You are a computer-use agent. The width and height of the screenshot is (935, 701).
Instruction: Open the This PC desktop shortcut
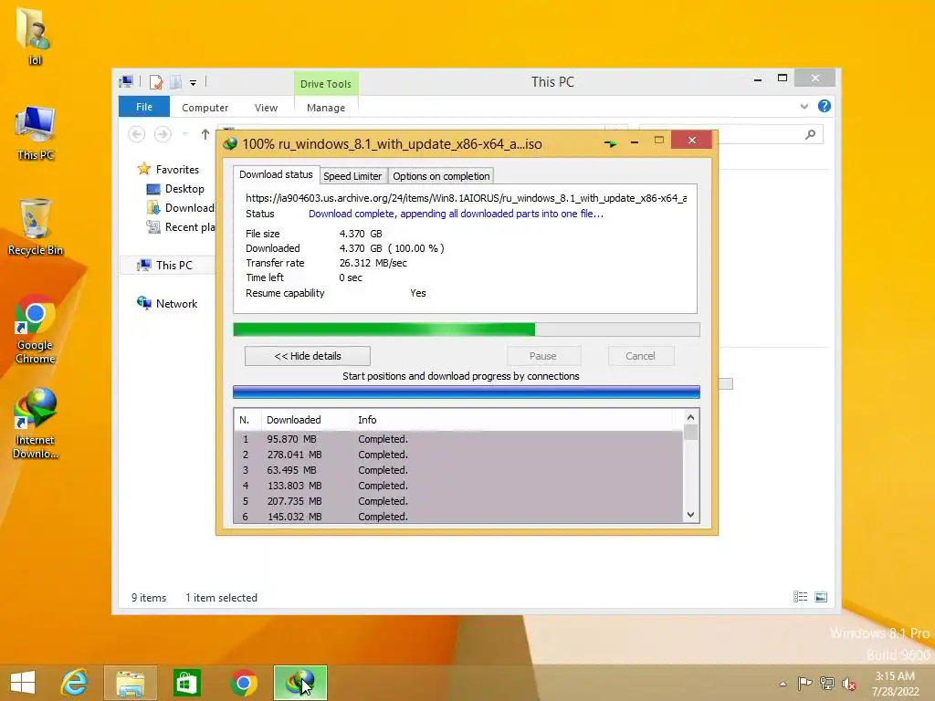[x=36, y=132]
